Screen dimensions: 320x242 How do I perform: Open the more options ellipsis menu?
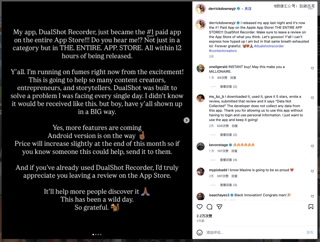click(x=310, y=9)
